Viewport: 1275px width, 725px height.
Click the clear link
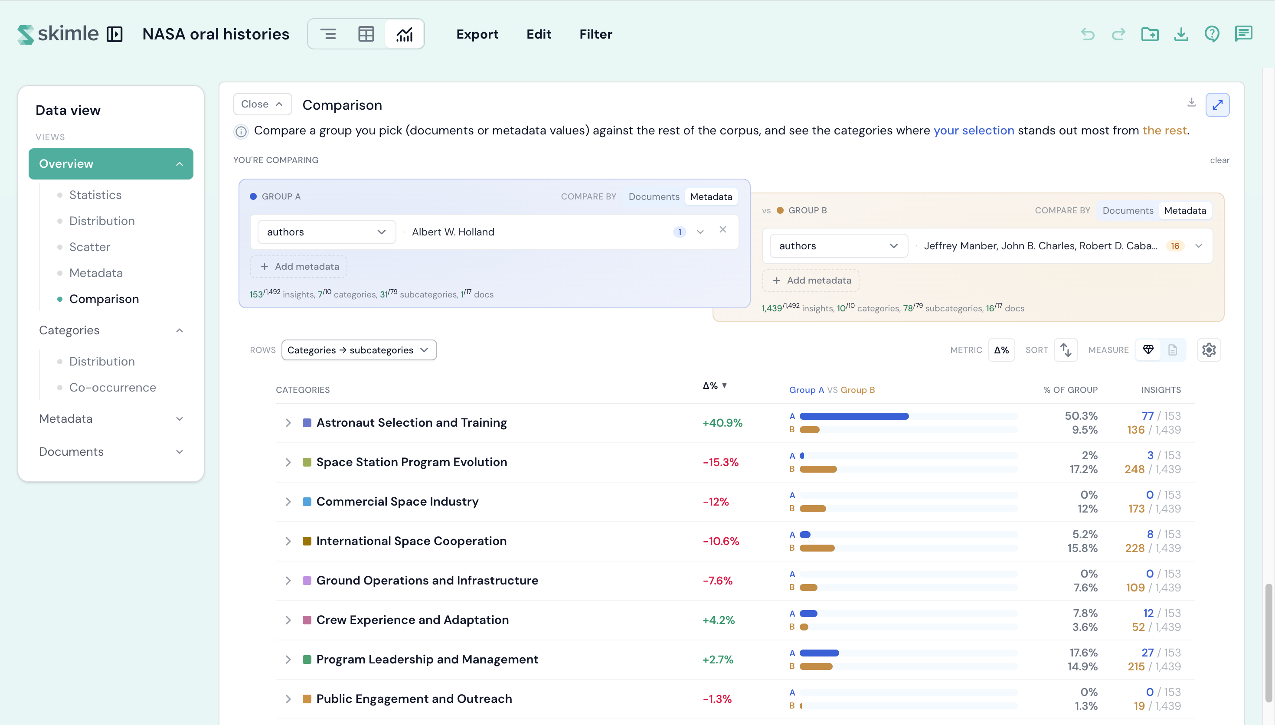1219,160
